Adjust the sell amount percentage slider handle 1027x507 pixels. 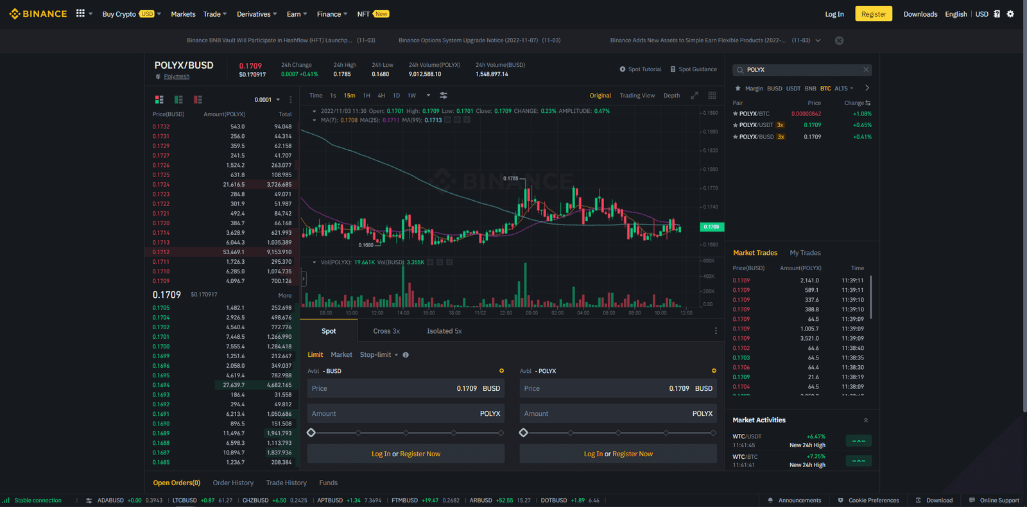point(524,433)
